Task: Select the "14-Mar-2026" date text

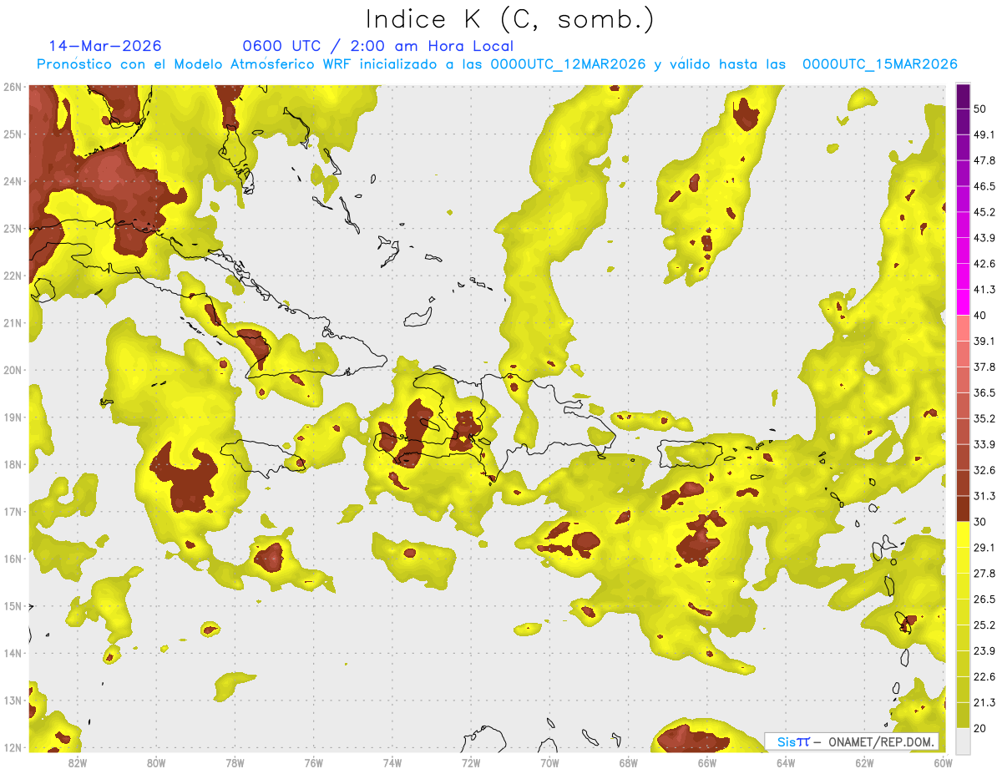Action: tap(105, 46)
